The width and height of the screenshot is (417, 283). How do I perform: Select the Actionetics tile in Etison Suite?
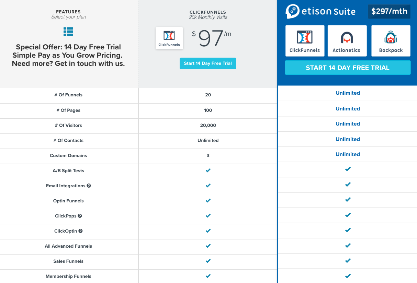(347, 41)
